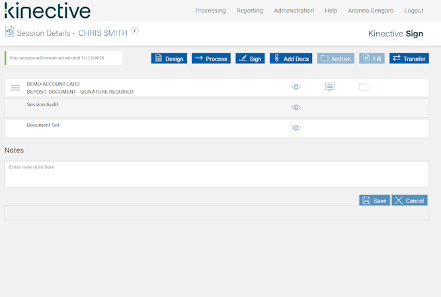Click the Add Docs button
The image size is (441, 297).
point(291,58)
